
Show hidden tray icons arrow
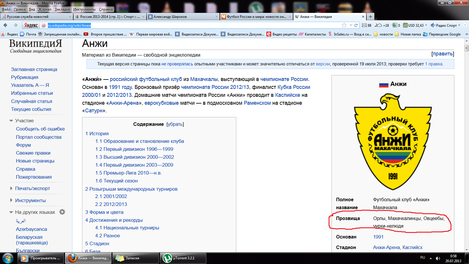[431, 258]
